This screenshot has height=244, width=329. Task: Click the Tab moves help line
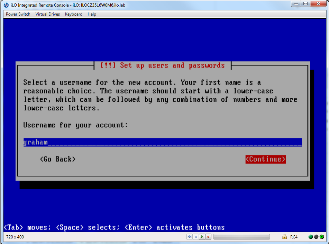tap(115, 227)
